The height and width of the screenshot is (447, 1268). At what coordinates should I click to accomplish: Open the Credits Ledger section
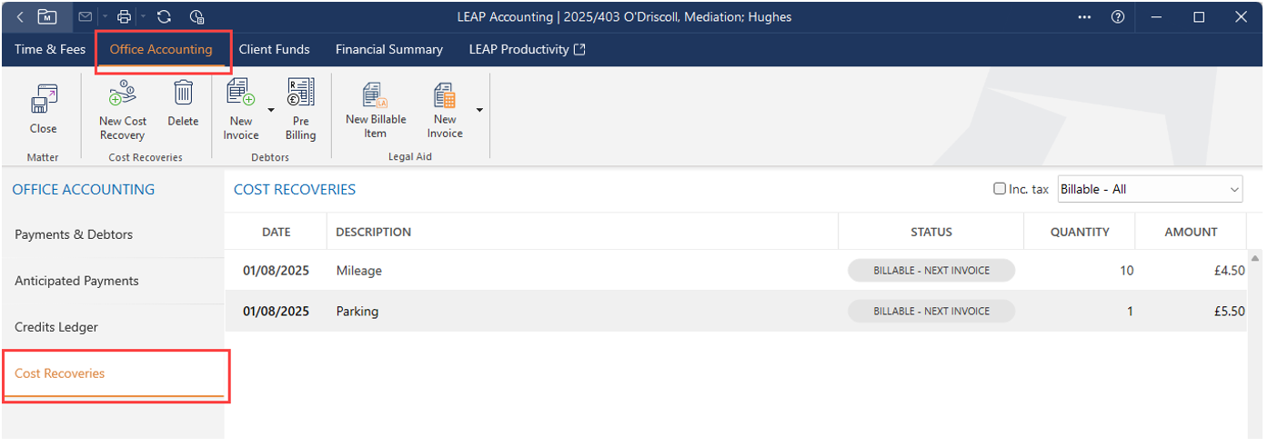tap(56, 327)
